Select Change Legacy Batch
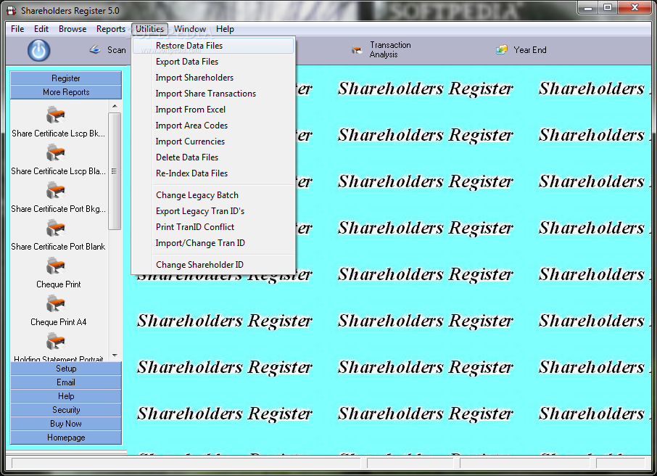Screen dimensions: 657x476 point(213,195)
